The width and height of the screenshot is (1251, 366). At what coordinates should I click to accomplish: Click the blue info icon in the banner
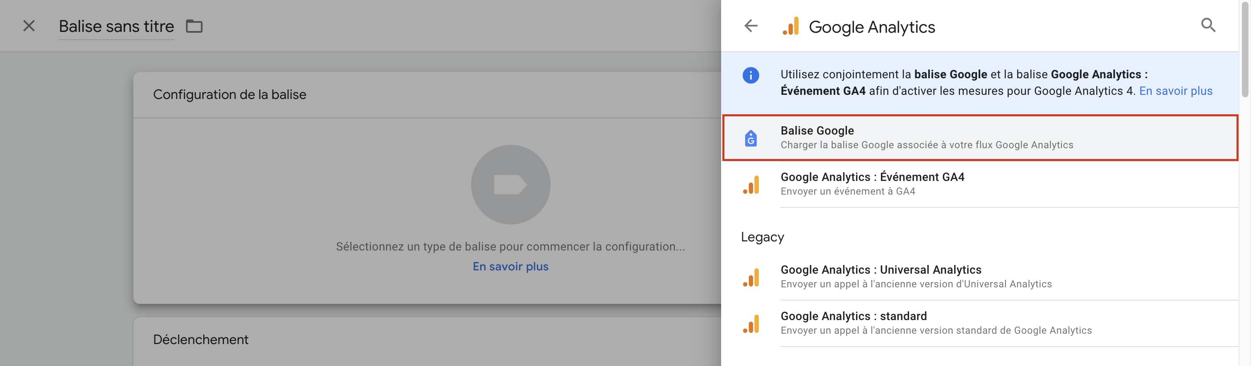click(751, 75)
